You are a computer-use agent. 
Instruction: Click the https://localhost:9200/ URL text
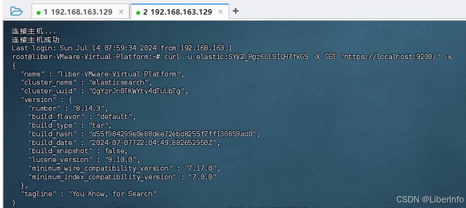click(391, 56)
